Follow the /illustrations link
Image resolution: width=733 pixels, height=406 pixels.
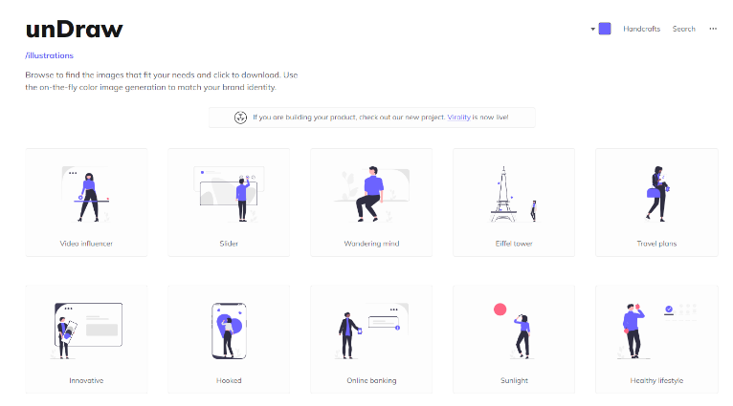click(49, 55)
